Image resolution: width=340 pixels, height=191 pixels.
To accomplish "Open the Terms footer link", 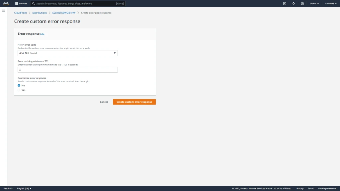I will point(311,189).
